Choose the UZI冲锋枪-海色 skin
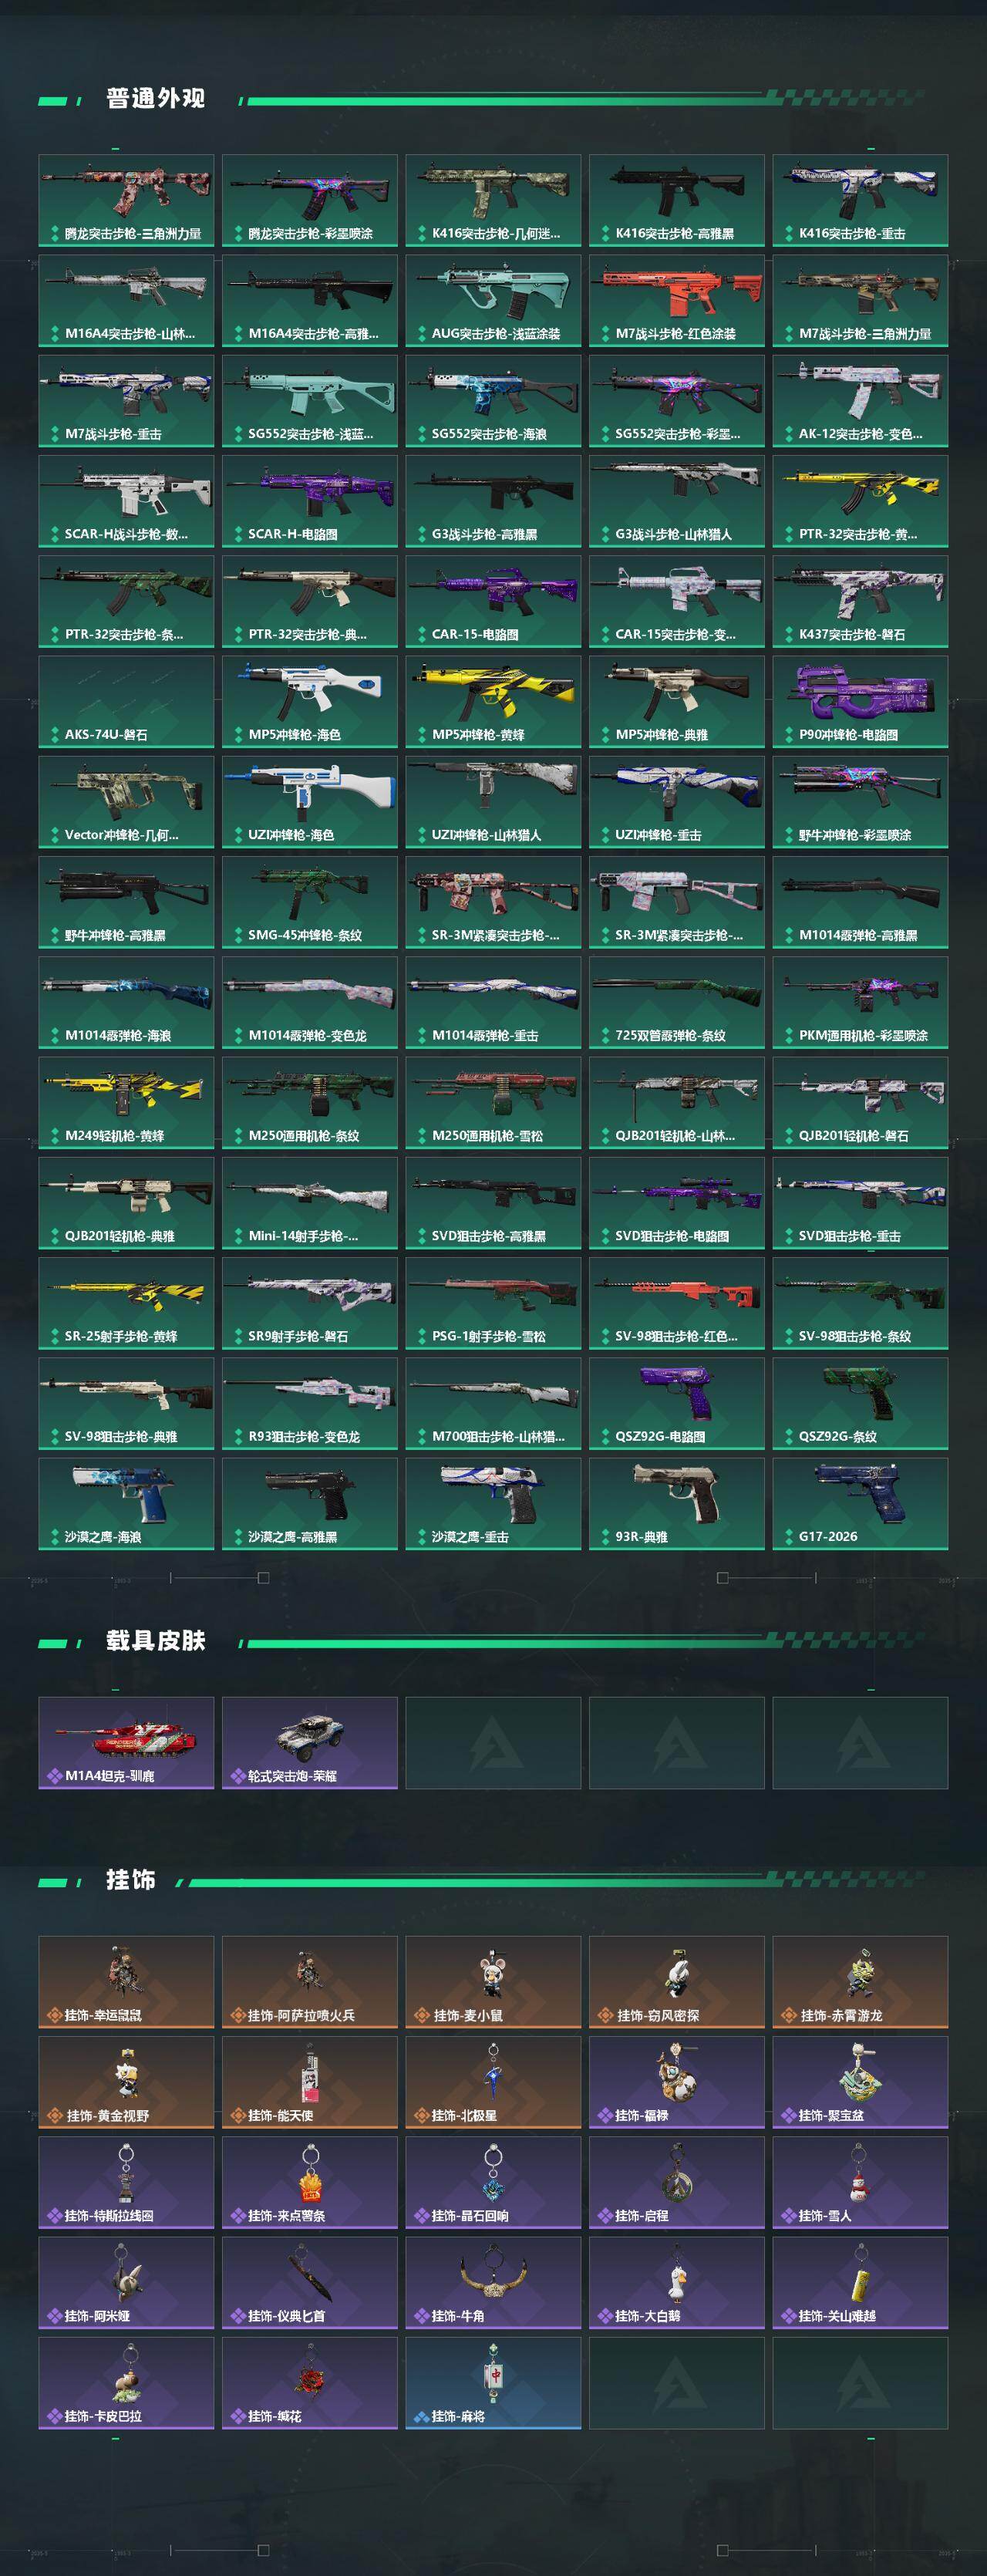The height and width of the screenshot is (2576, 987). tap(310, 801)
